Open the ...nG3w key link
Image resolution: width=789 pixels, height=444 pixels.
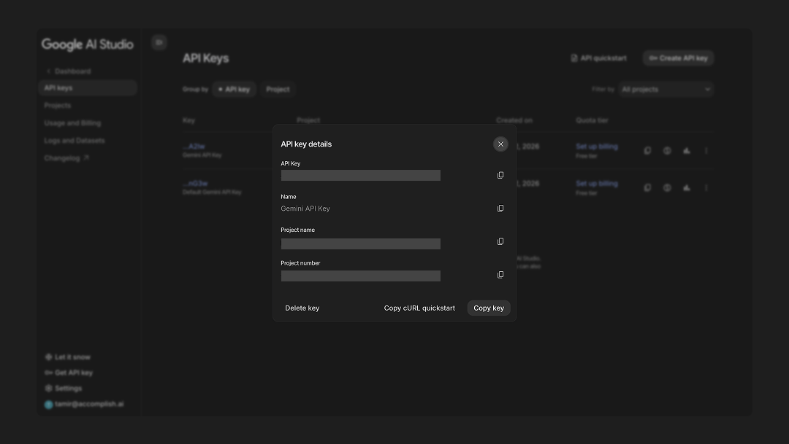[x=195, y=183]
